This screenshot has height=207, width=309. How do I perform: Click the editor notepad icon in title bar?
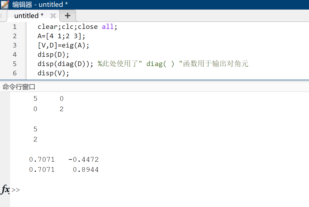[x=5, y=4]
